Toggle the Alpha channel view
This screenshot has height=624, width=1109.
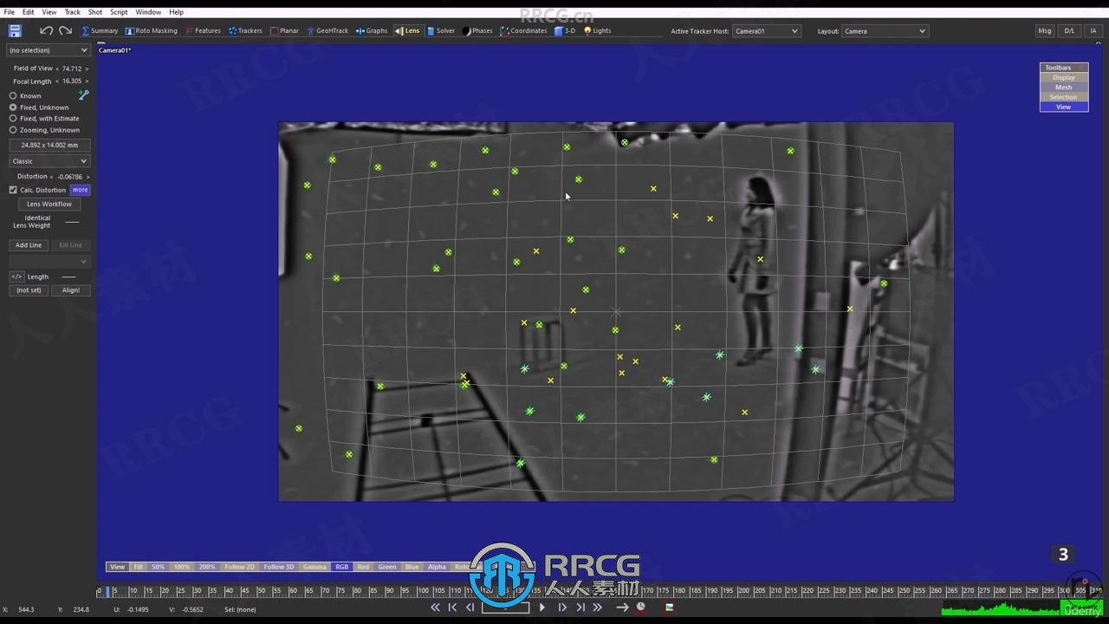437,567
